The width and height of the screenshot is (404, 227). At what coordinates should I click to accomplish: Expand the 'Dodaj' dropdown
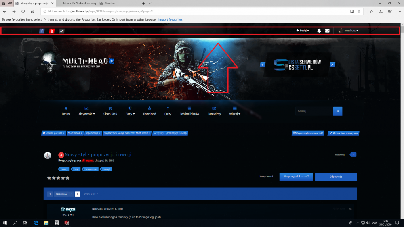coord(303,31)
